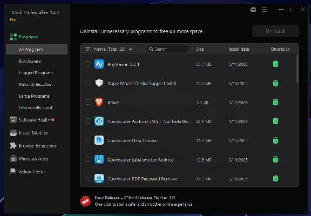
Task: Open Infrequently Used category
Action: tap(36, 107)
